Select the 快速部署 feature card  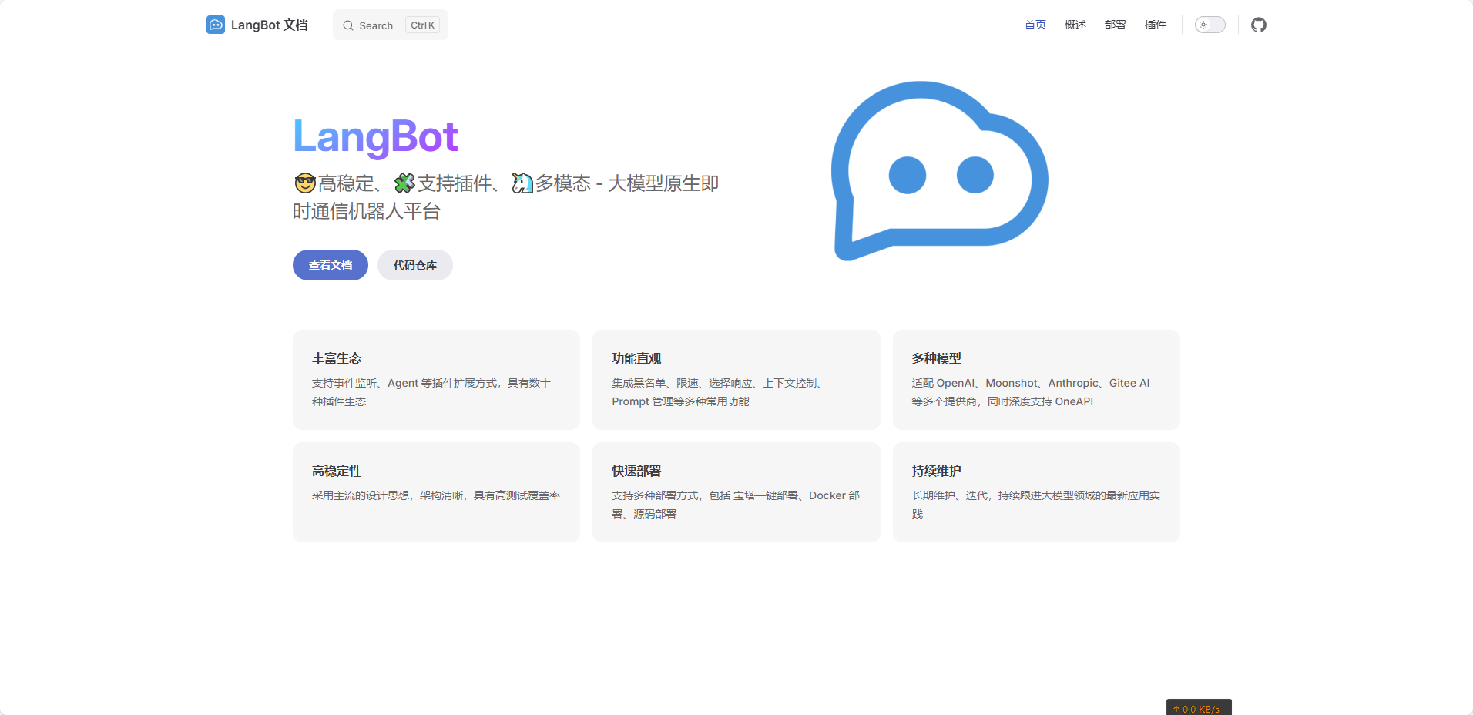(x=736, y=492)
